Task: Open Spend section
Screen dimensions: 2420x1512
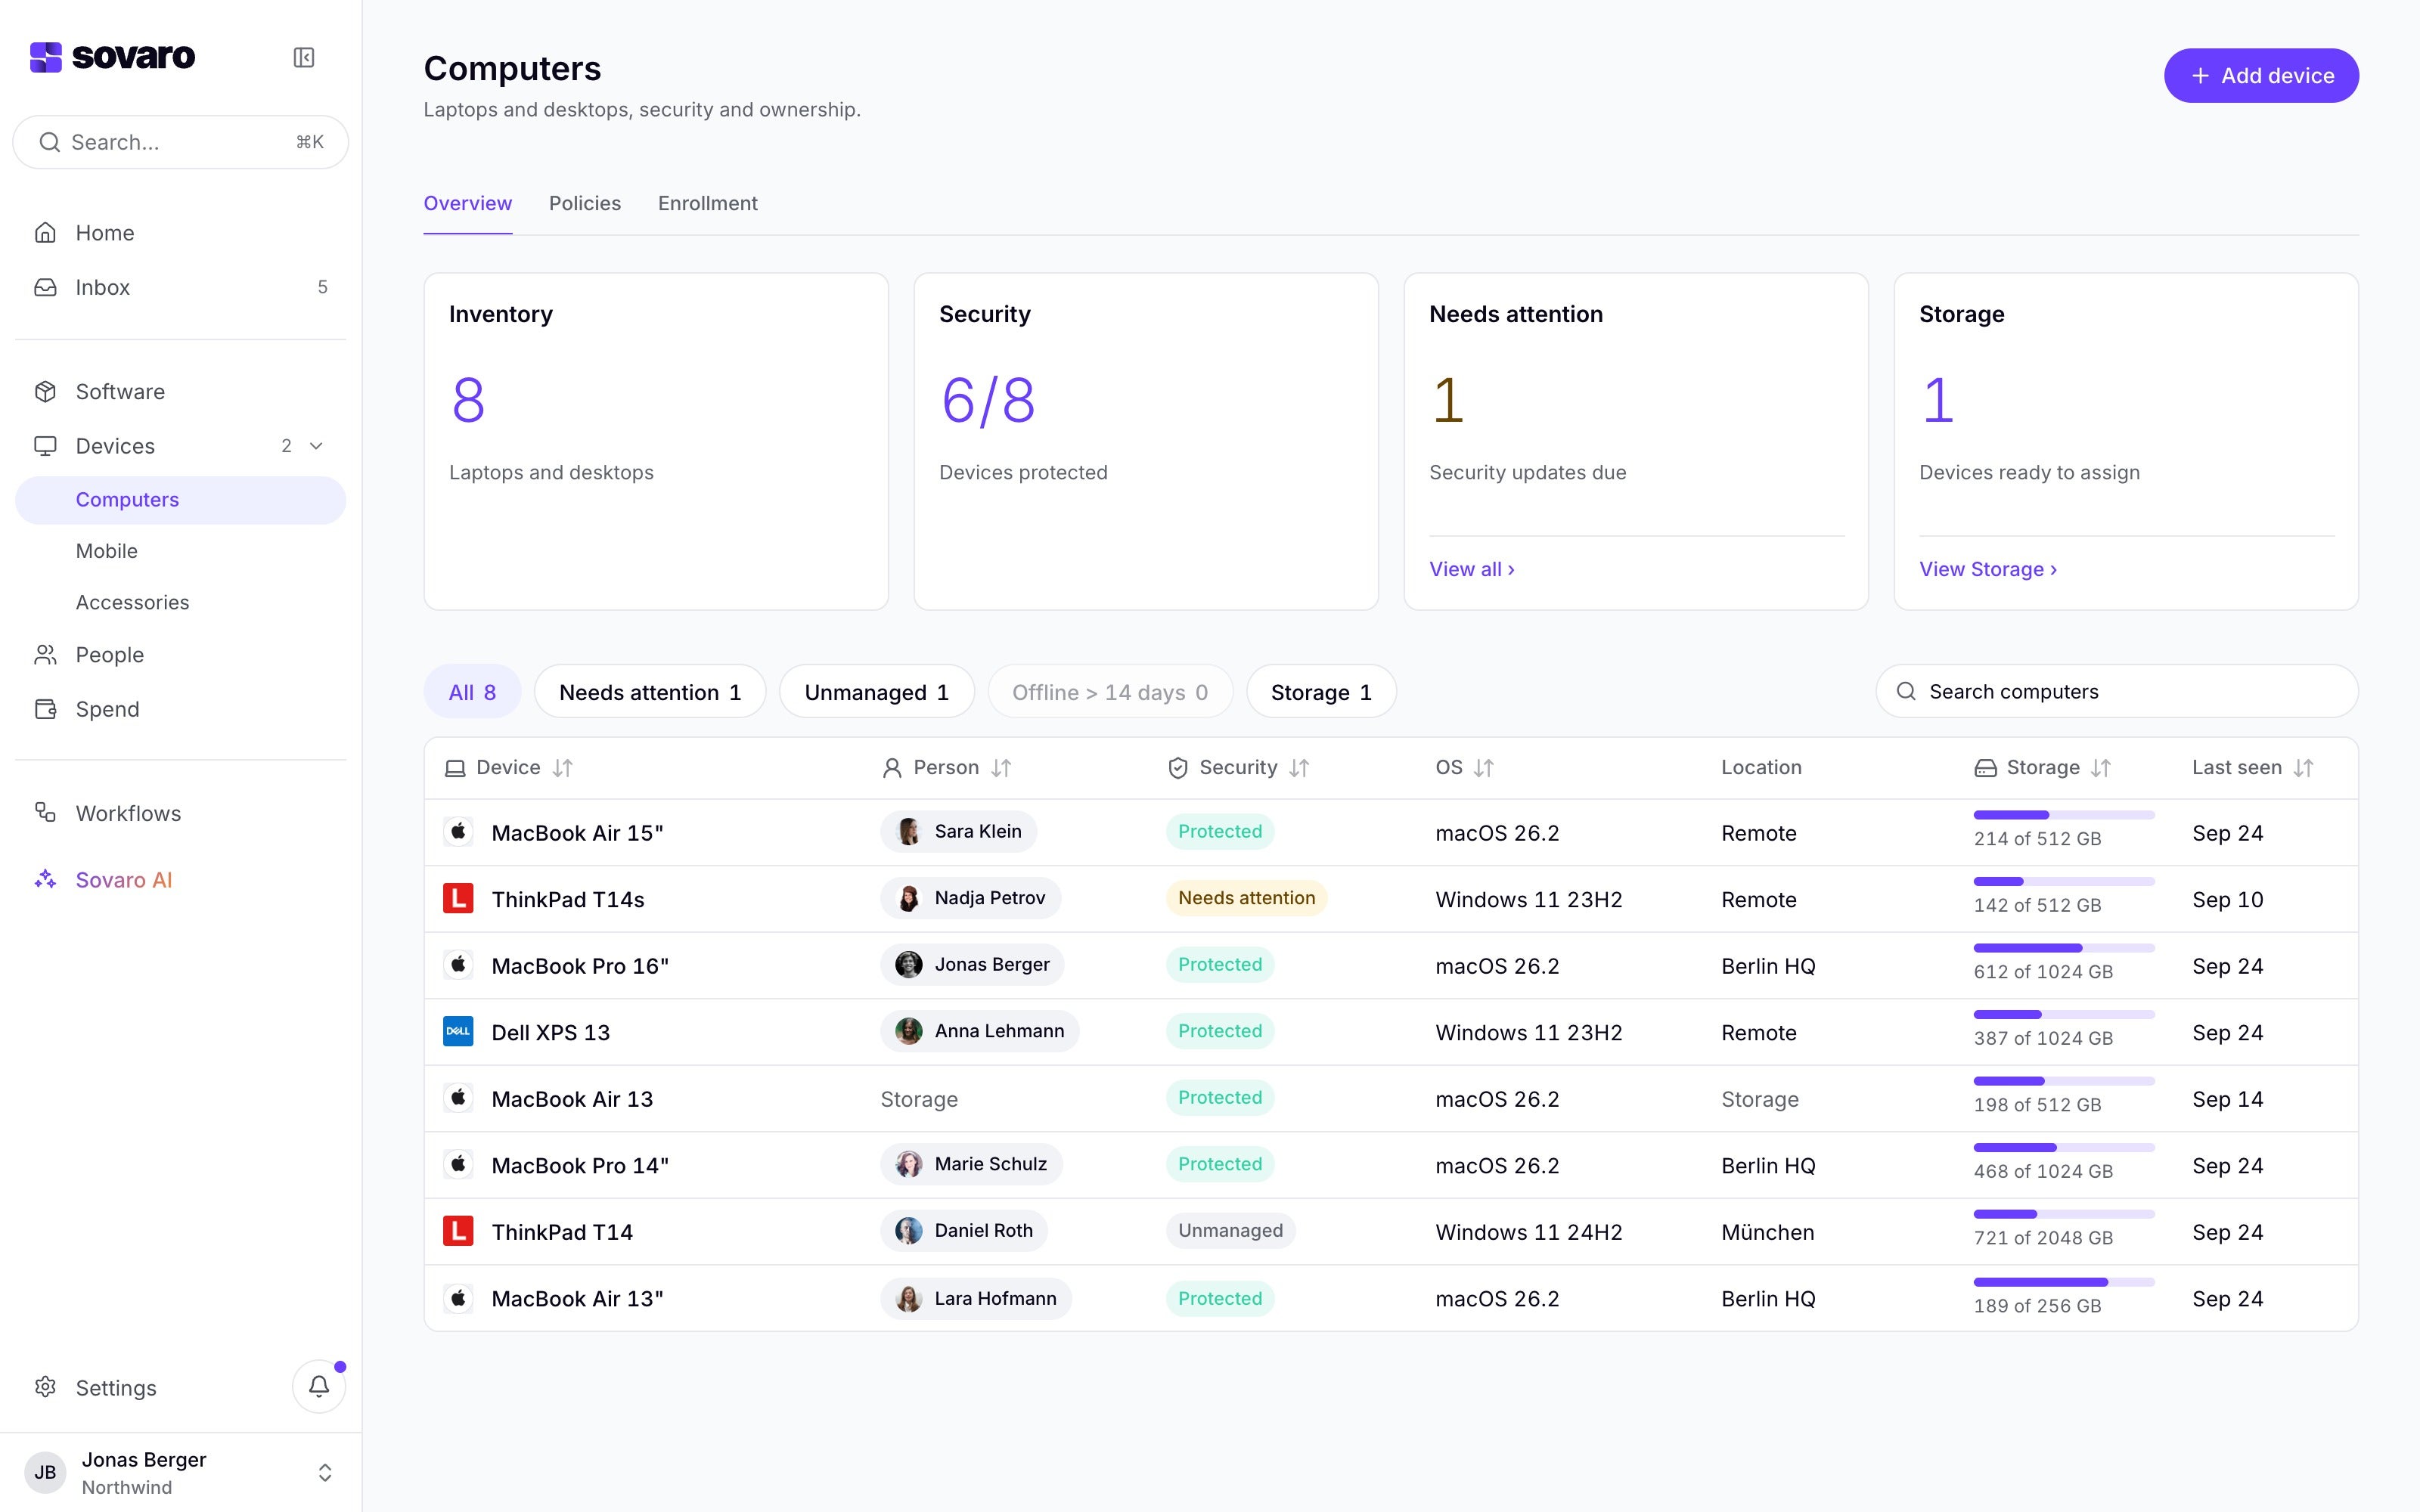Action: [180, 709]
